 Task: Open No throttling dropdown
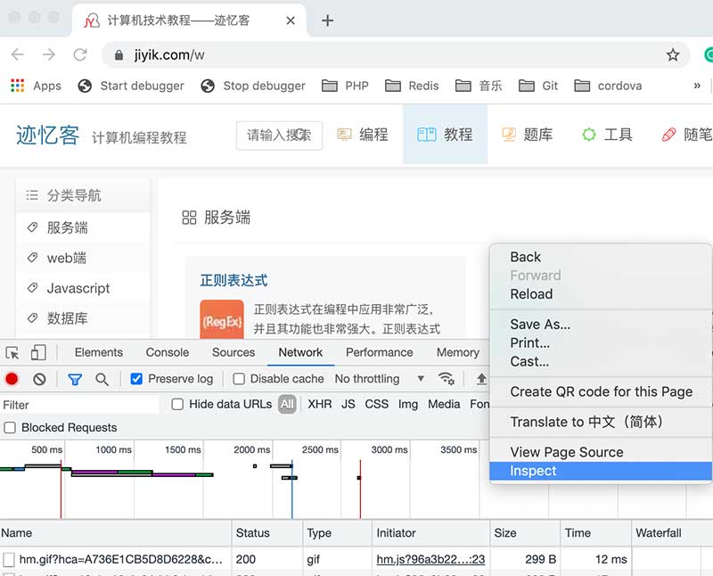point(380,379)
